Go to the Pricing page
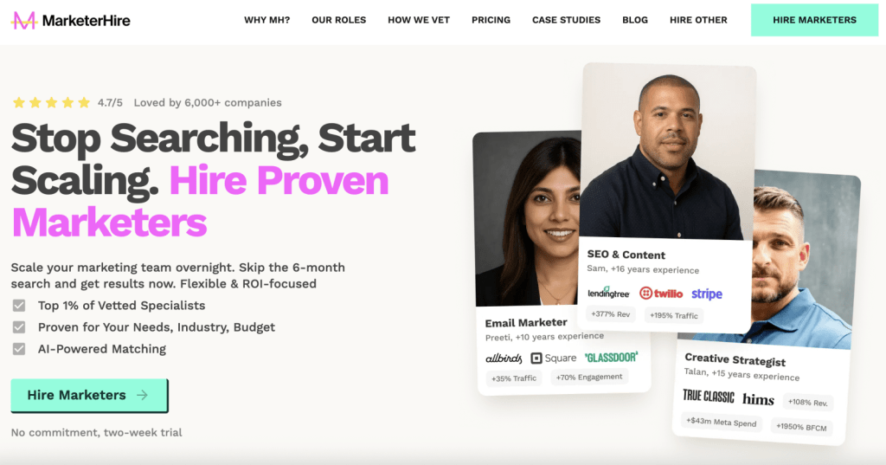This screenshot has height=465, width=886. (x=491, y=20)
